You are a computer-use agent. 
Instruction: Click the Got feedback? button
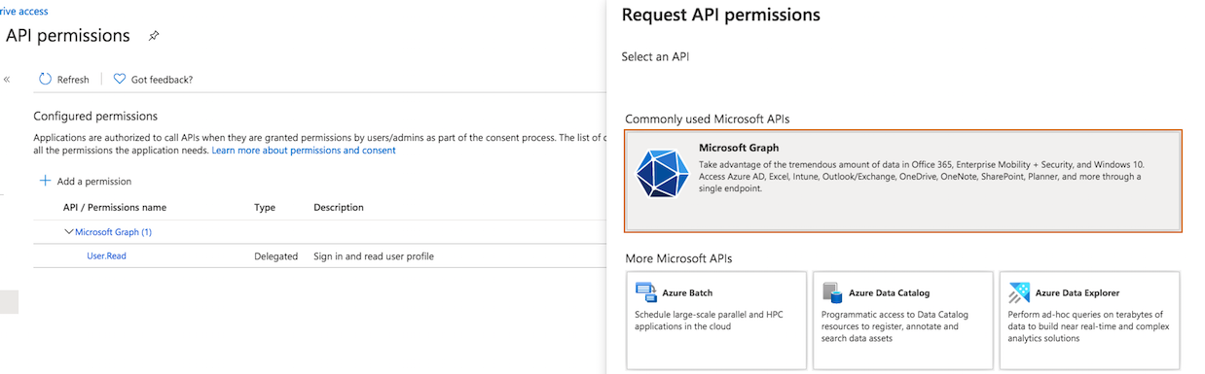pos(153,80)
